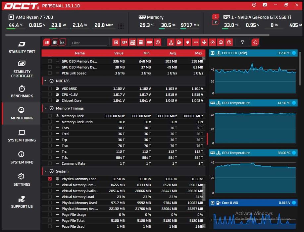Click the CPU CCD1 (Tdie) graph info dot
This screenshot has height=232, width=304.
294,53
